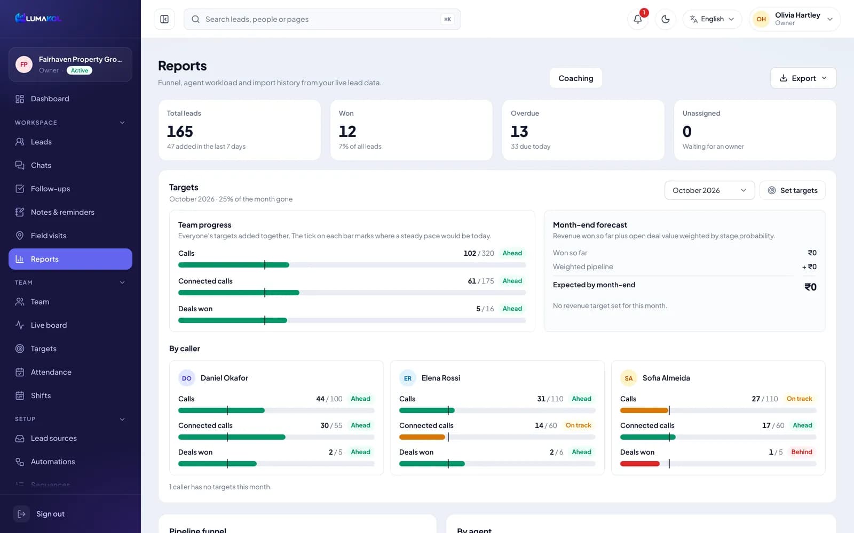This screenshot has height=533, width=854.
Task: Open the Live board activity icon
Action: pyautogui.click(x=20, y=325)
